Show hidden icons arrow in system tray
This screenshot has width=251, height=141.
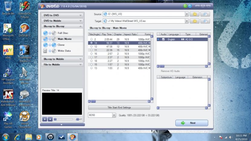click(x=214, y=137)
